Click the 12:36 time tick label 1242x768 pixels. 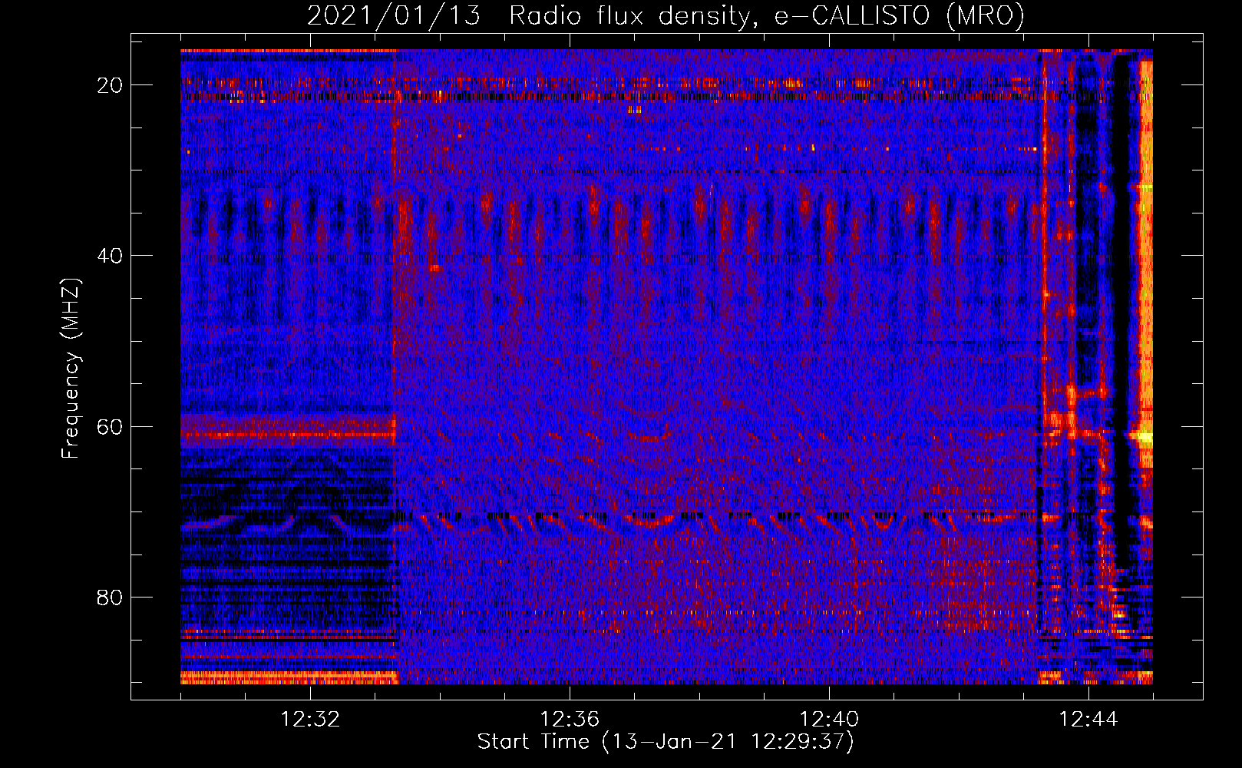[570, 720]
